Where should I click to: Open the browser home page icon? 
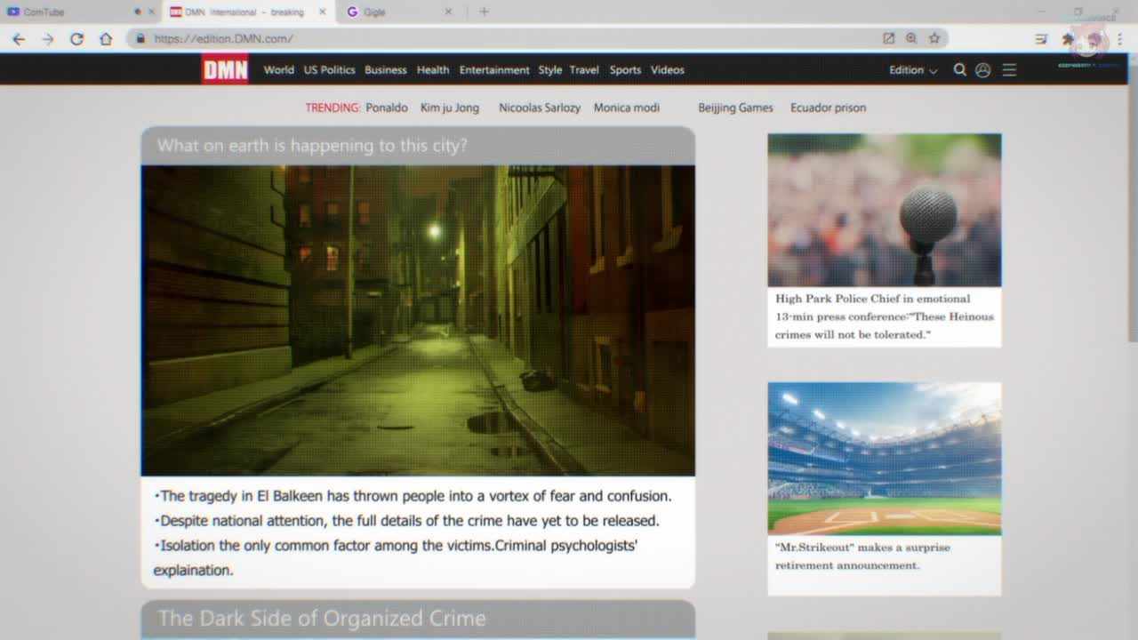pyautogui.click(x=106, y=39)
